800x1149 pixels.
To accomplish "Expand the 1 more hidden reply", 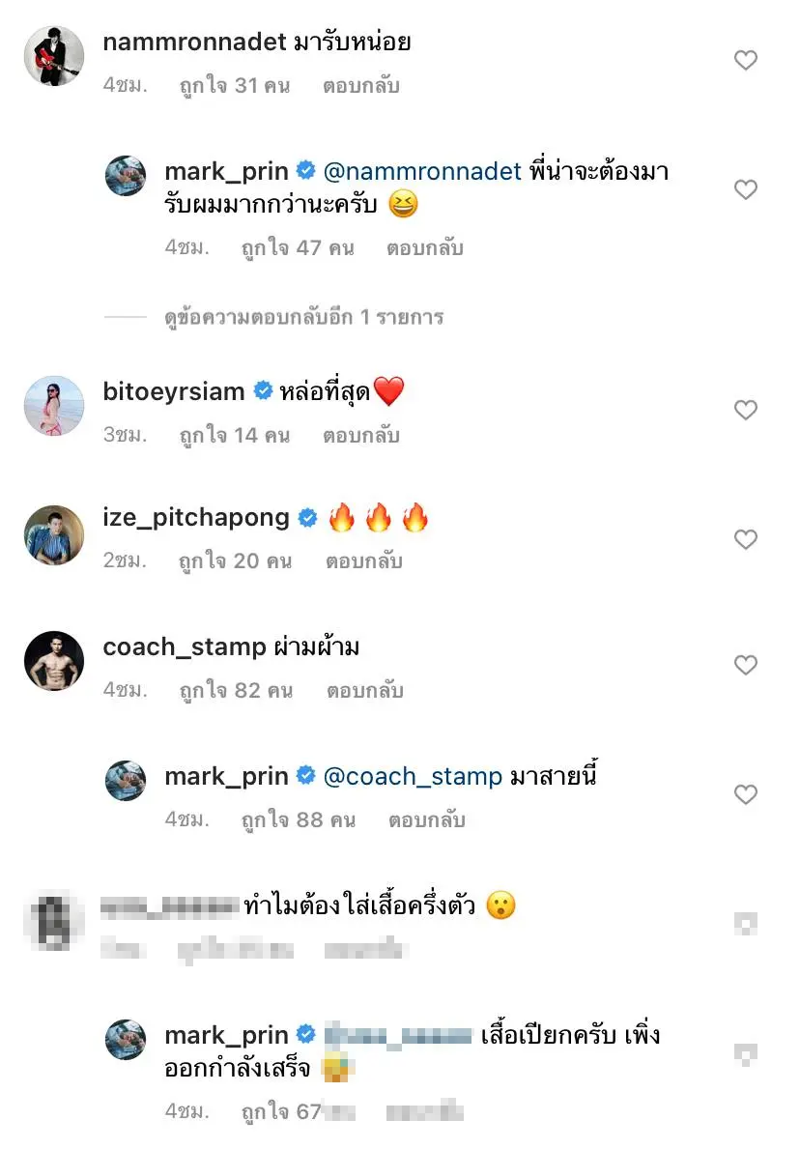I will [303, 317].
